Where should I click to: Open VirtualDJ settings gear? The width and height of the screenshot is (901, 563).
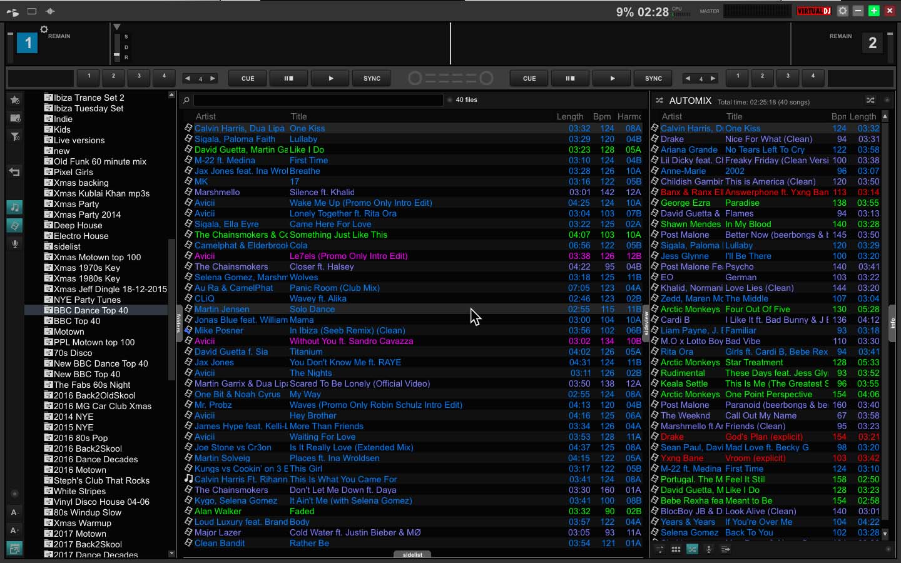[842, 10]
